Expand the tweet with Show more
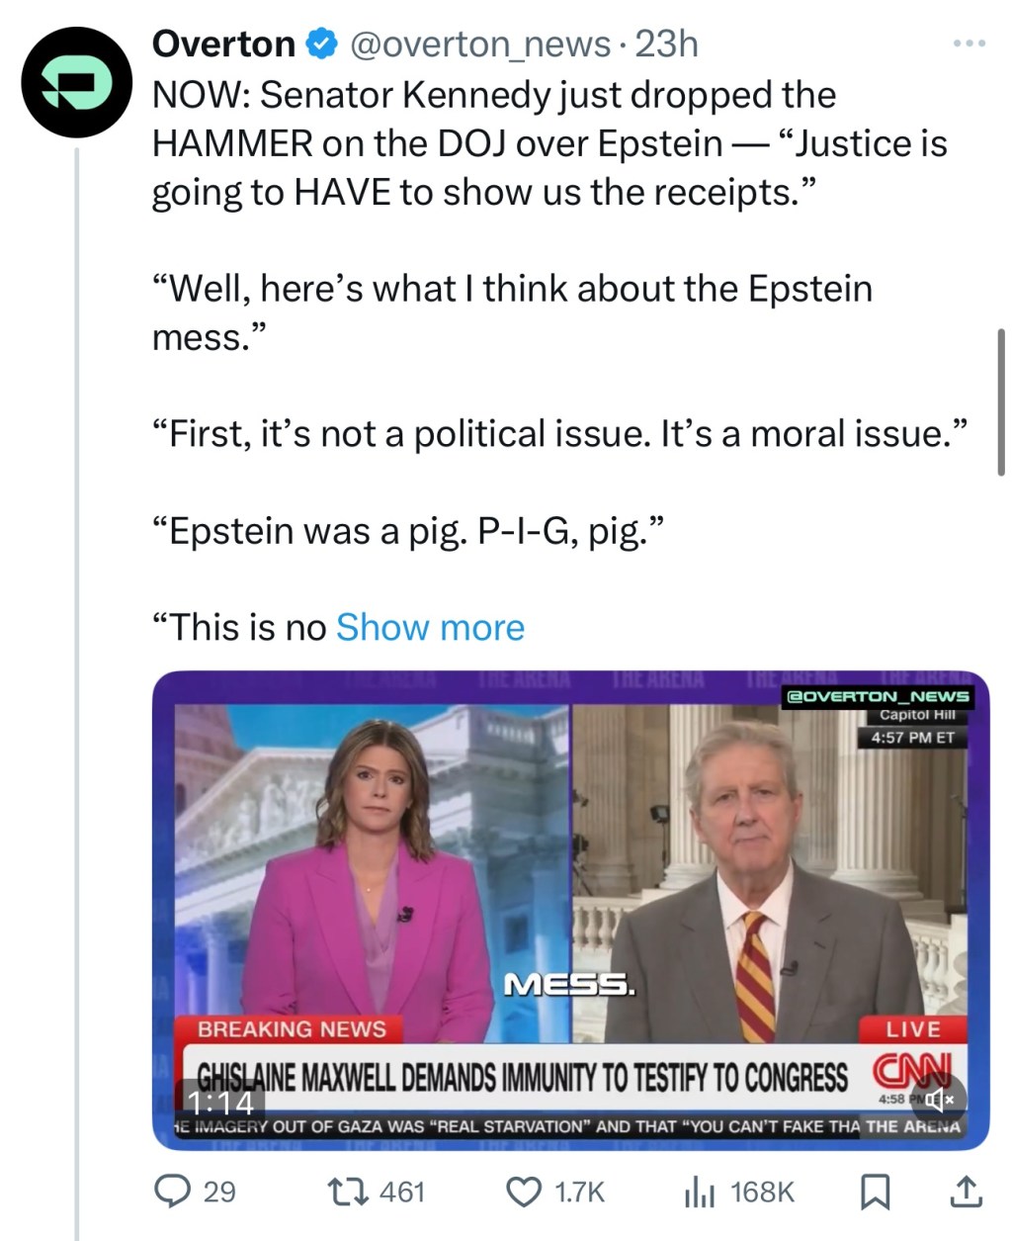Image resolution: width=1012 pixels, height=1241 pixels. 430,628
